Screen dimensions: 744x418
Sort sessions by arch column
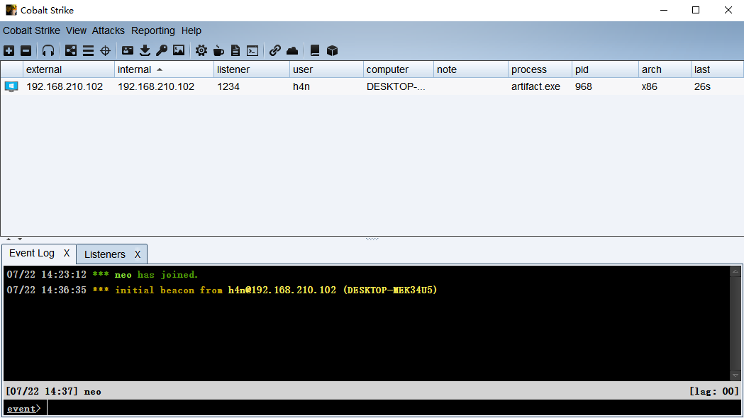coord(665,69)
